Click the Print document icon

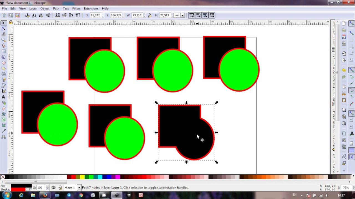(344, 43)
